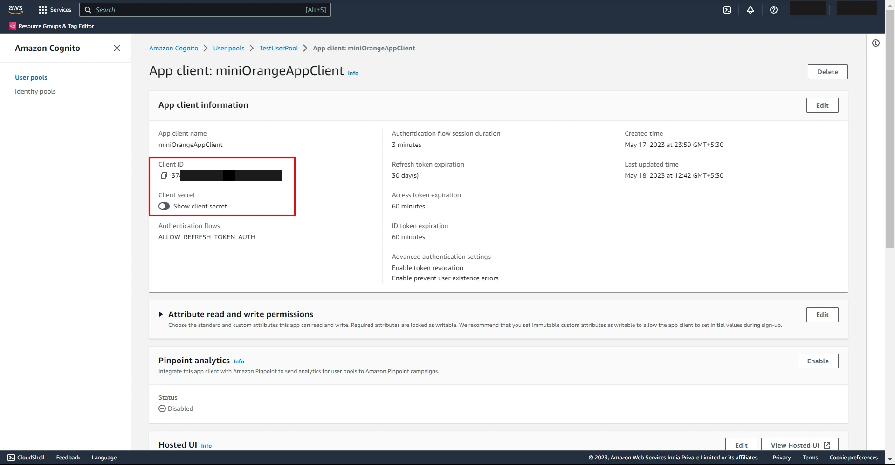The width and height of the screenshot is (895, 465).
Task: Select User pools in sidebar
Action: tap(31, 77)
